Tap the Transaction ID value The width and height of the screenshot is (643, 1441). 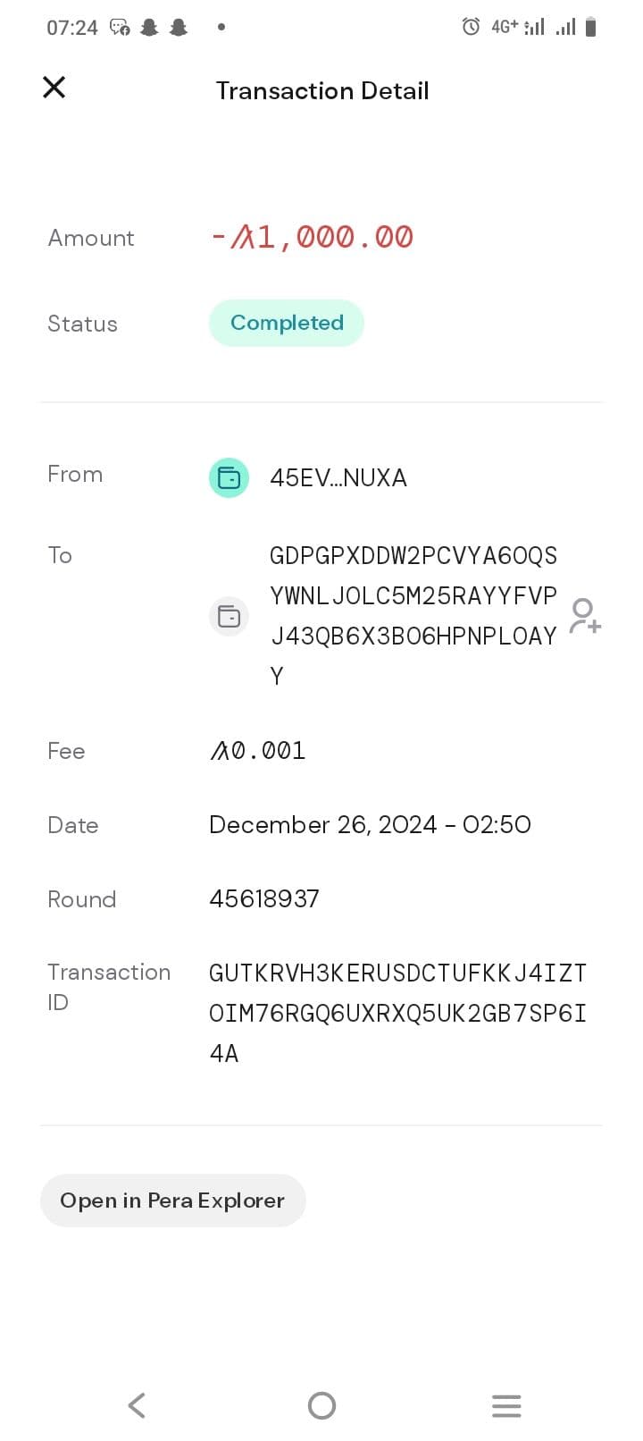coord(397,1013)
